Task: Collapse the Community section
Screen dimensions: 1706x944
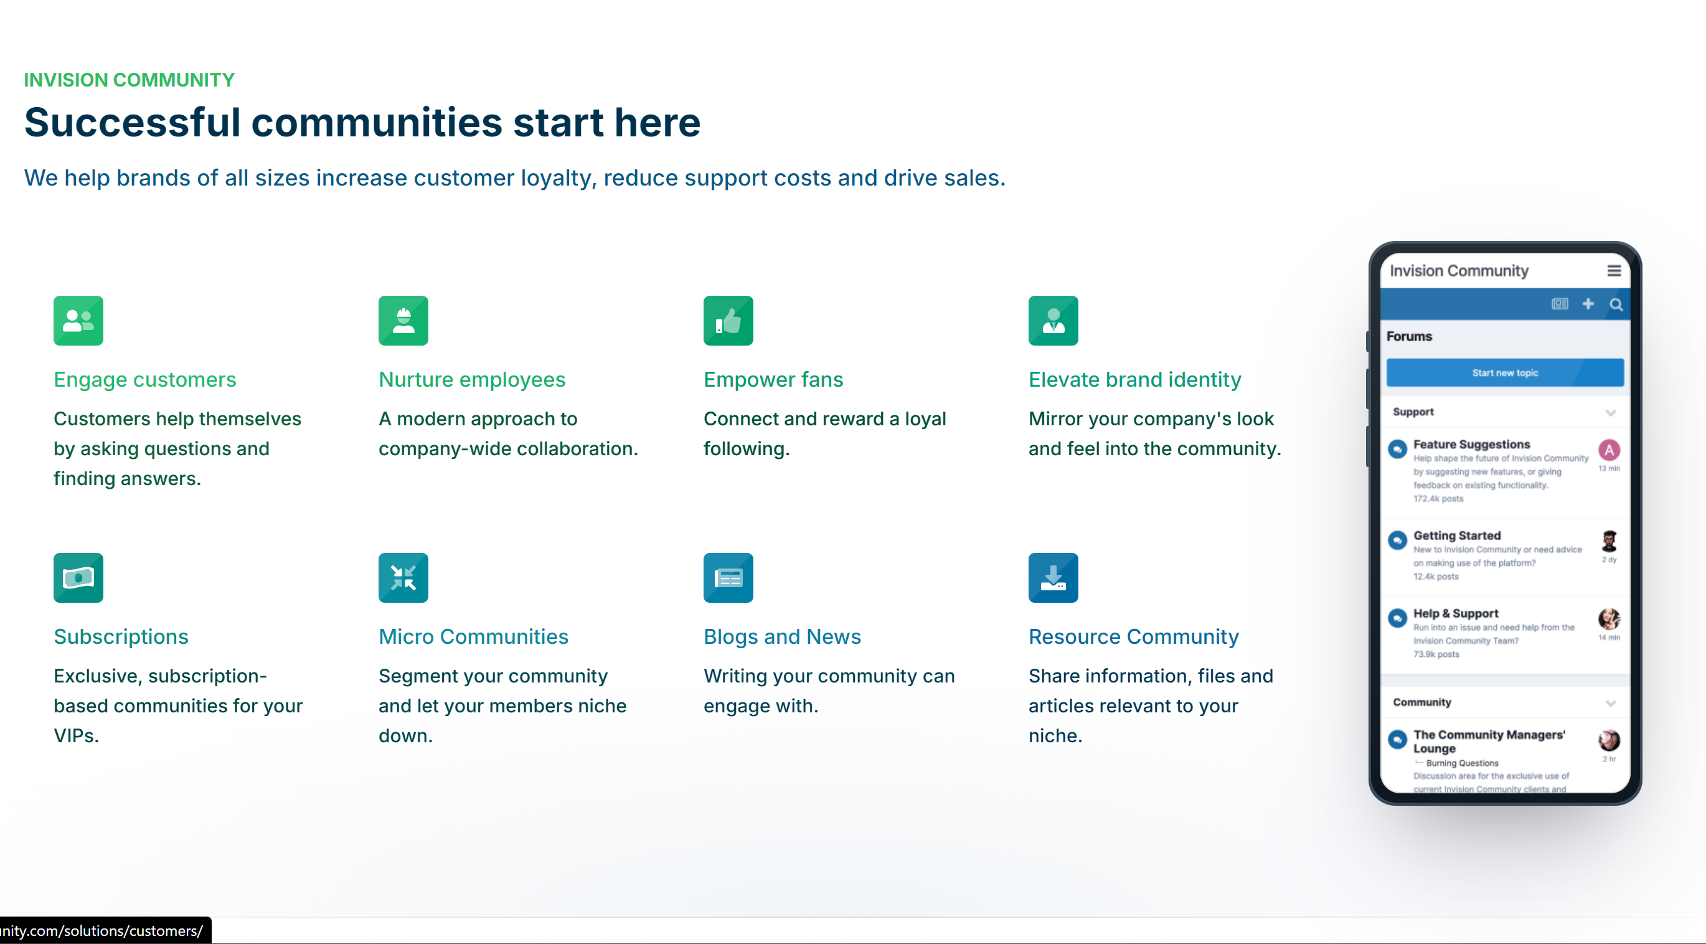Action: [x=1612, y=703]
